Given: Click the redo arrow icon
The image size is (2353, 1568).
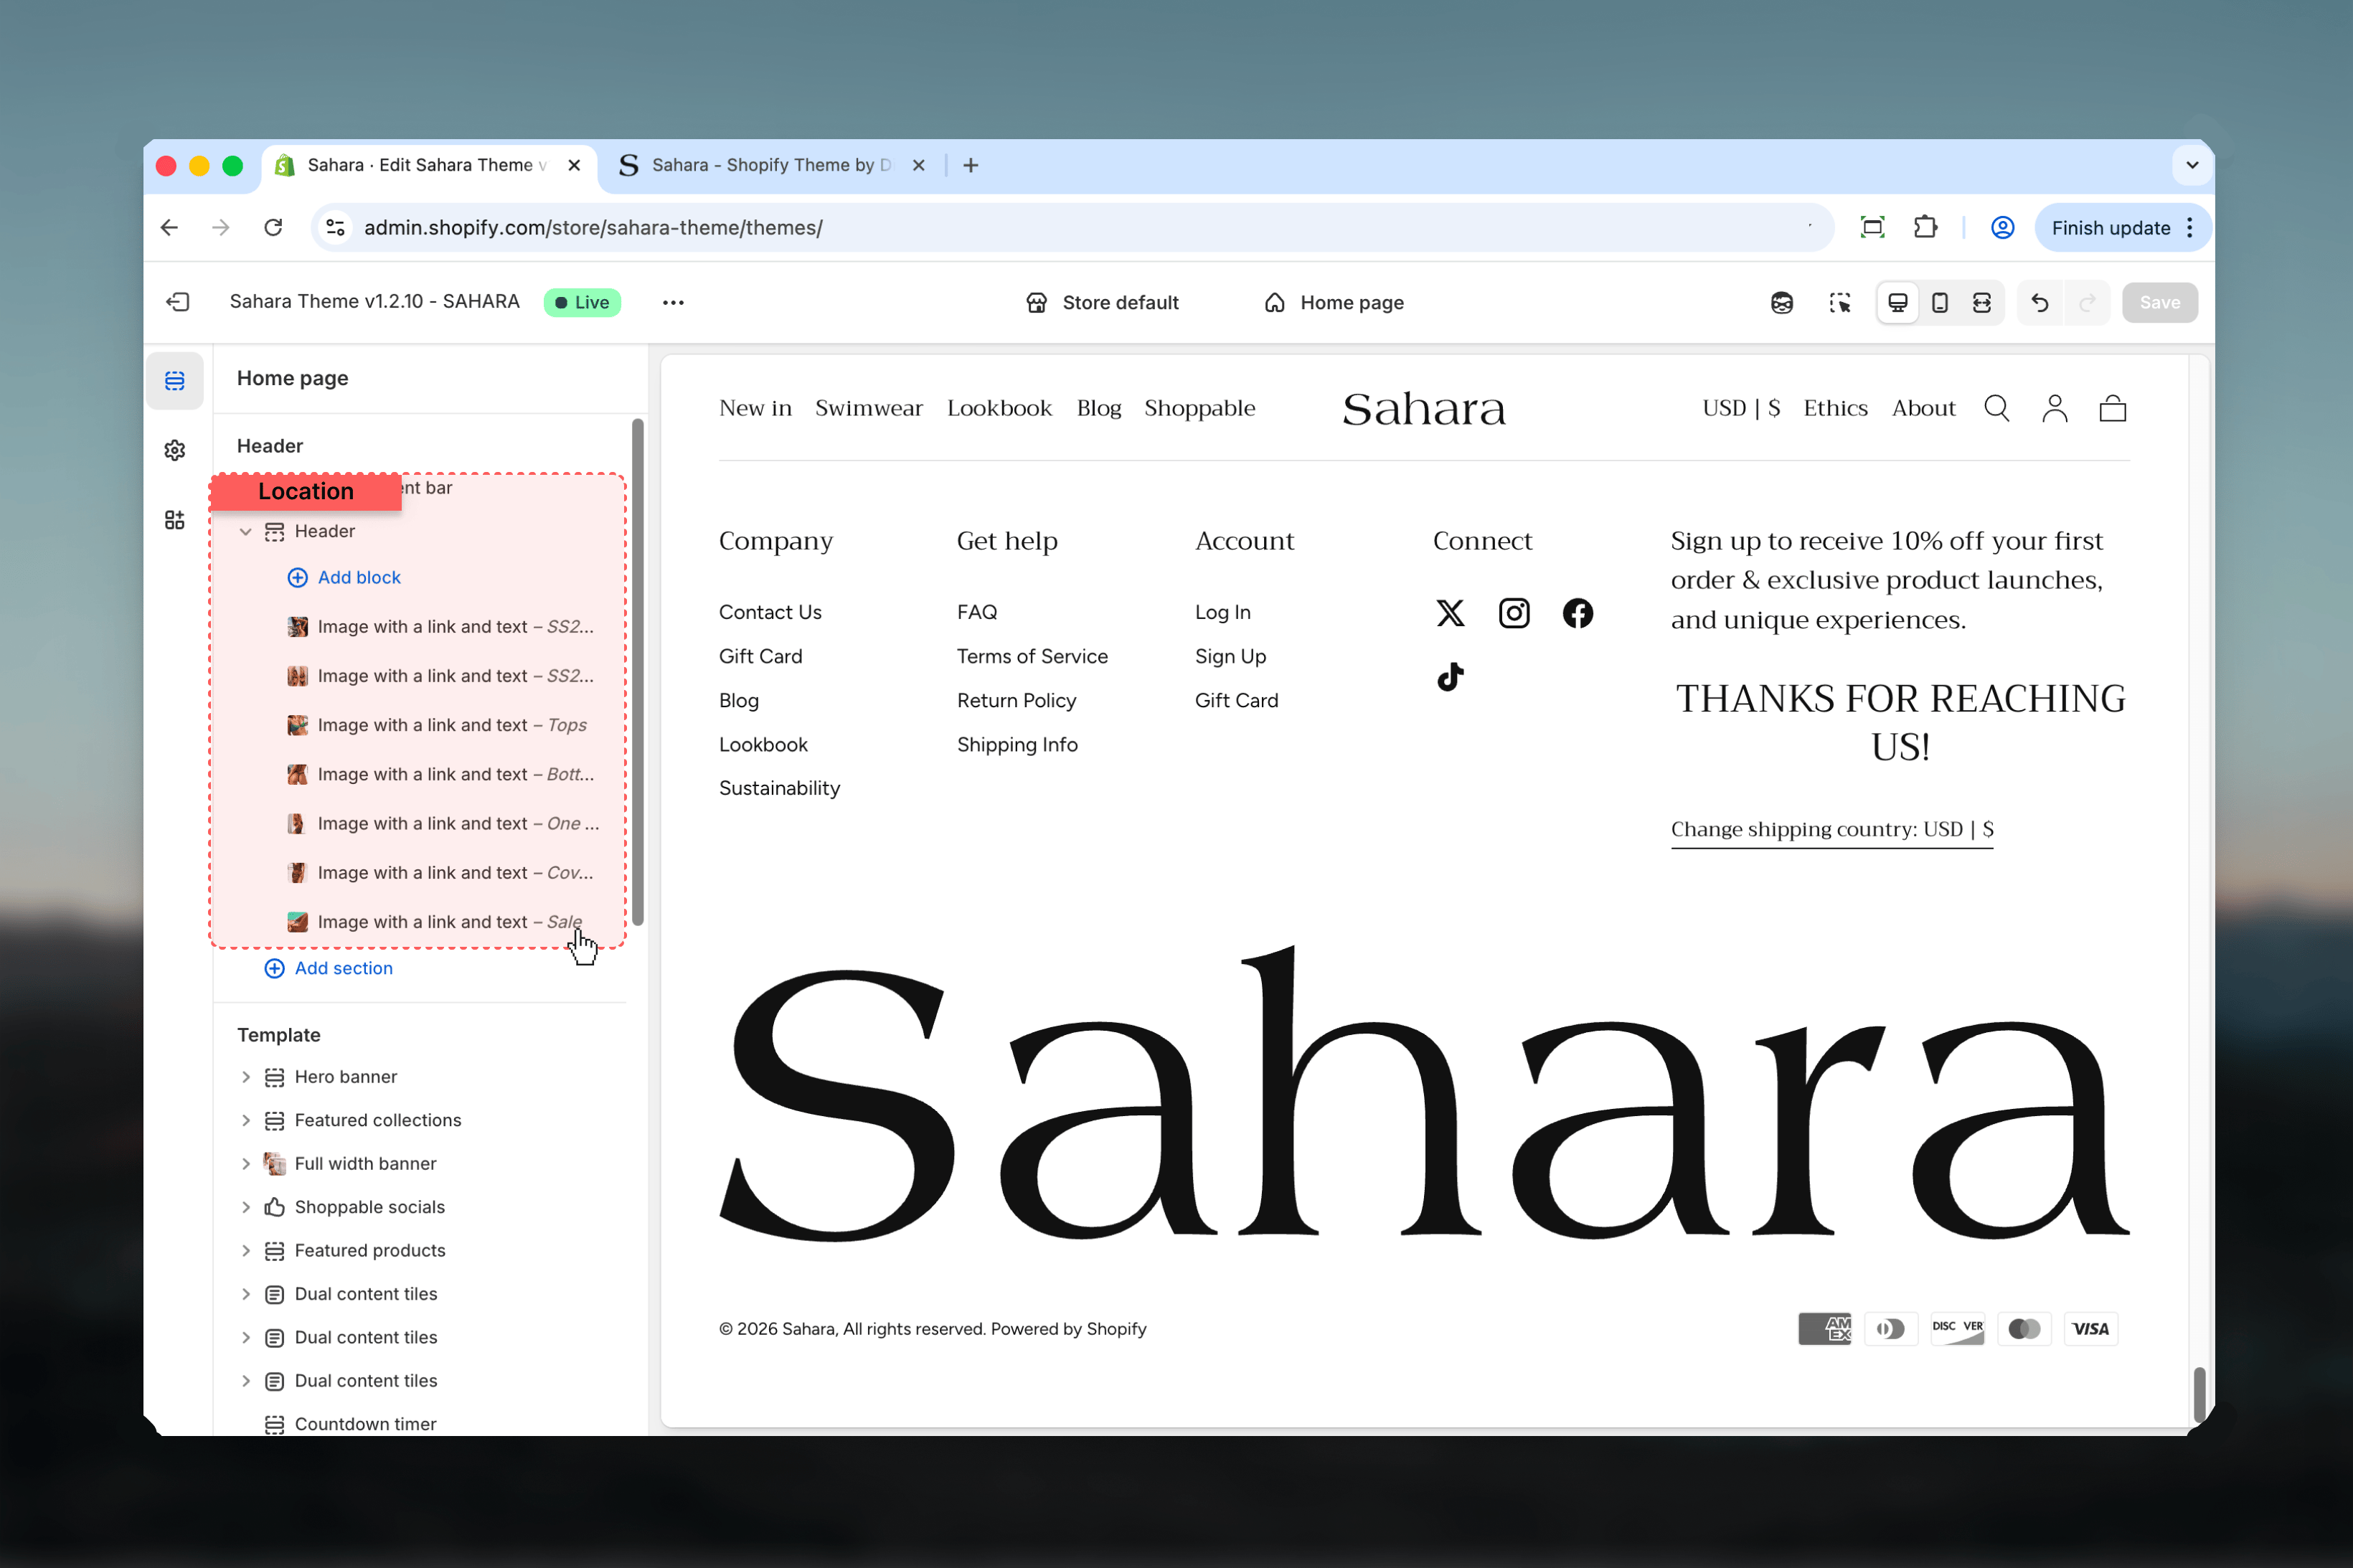Looking at the screenshot, I should tap(2087, 302).
